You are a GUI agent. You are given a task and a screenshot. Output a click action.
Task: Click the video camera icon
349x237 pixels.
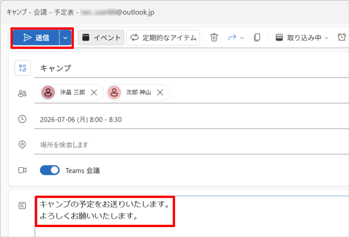click(22, 171)
